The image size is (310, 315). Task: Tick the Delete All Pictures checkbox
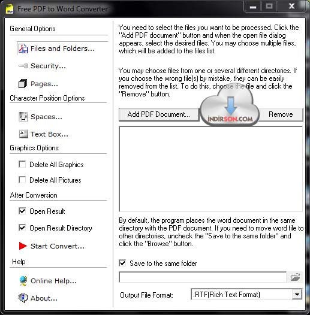coord(22,180)
